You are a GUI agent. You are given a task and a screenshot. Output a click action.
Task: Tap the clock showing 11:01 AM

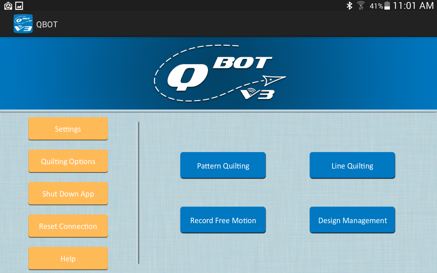coord(413,5)
